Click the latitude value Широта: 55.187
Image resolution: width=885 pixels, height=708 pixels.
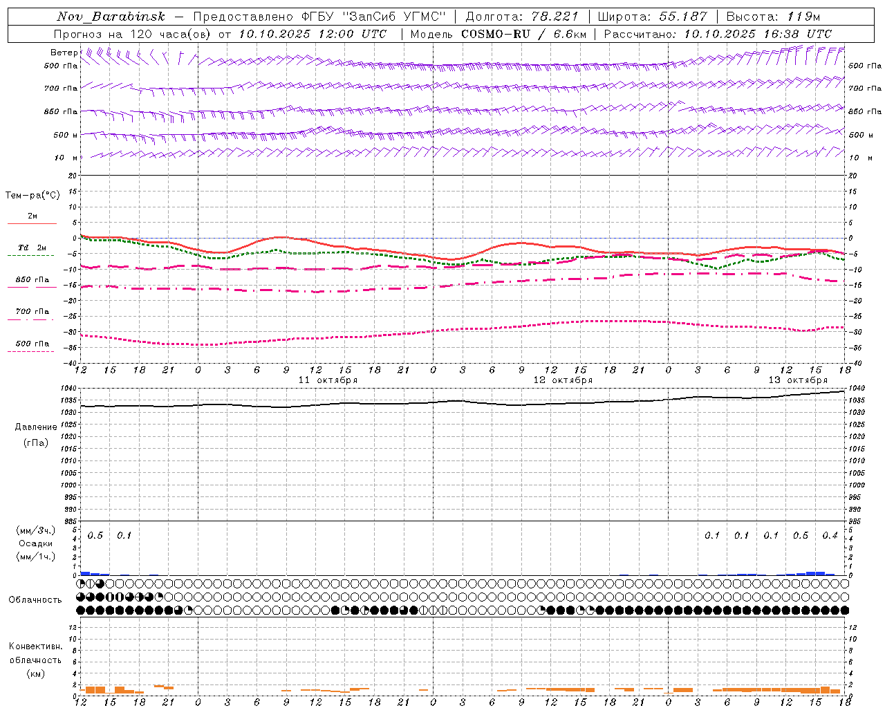[652, 17]
